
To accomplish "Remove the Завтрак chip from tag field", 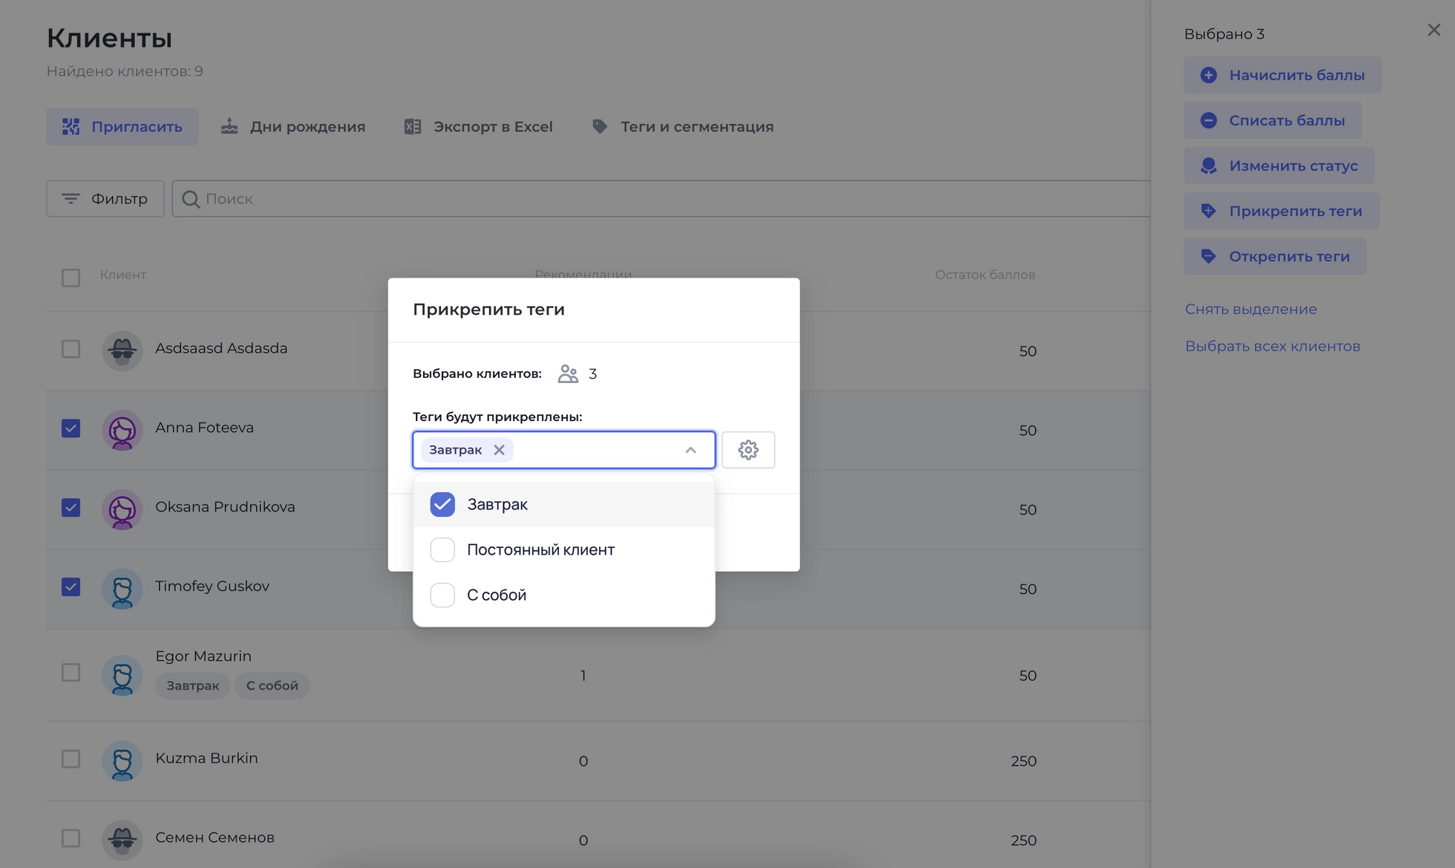I will [x=500, y=450].
